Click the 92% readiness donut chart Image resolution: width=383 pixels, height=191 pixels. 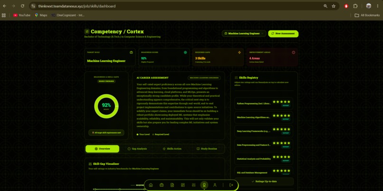pos(106,106)
